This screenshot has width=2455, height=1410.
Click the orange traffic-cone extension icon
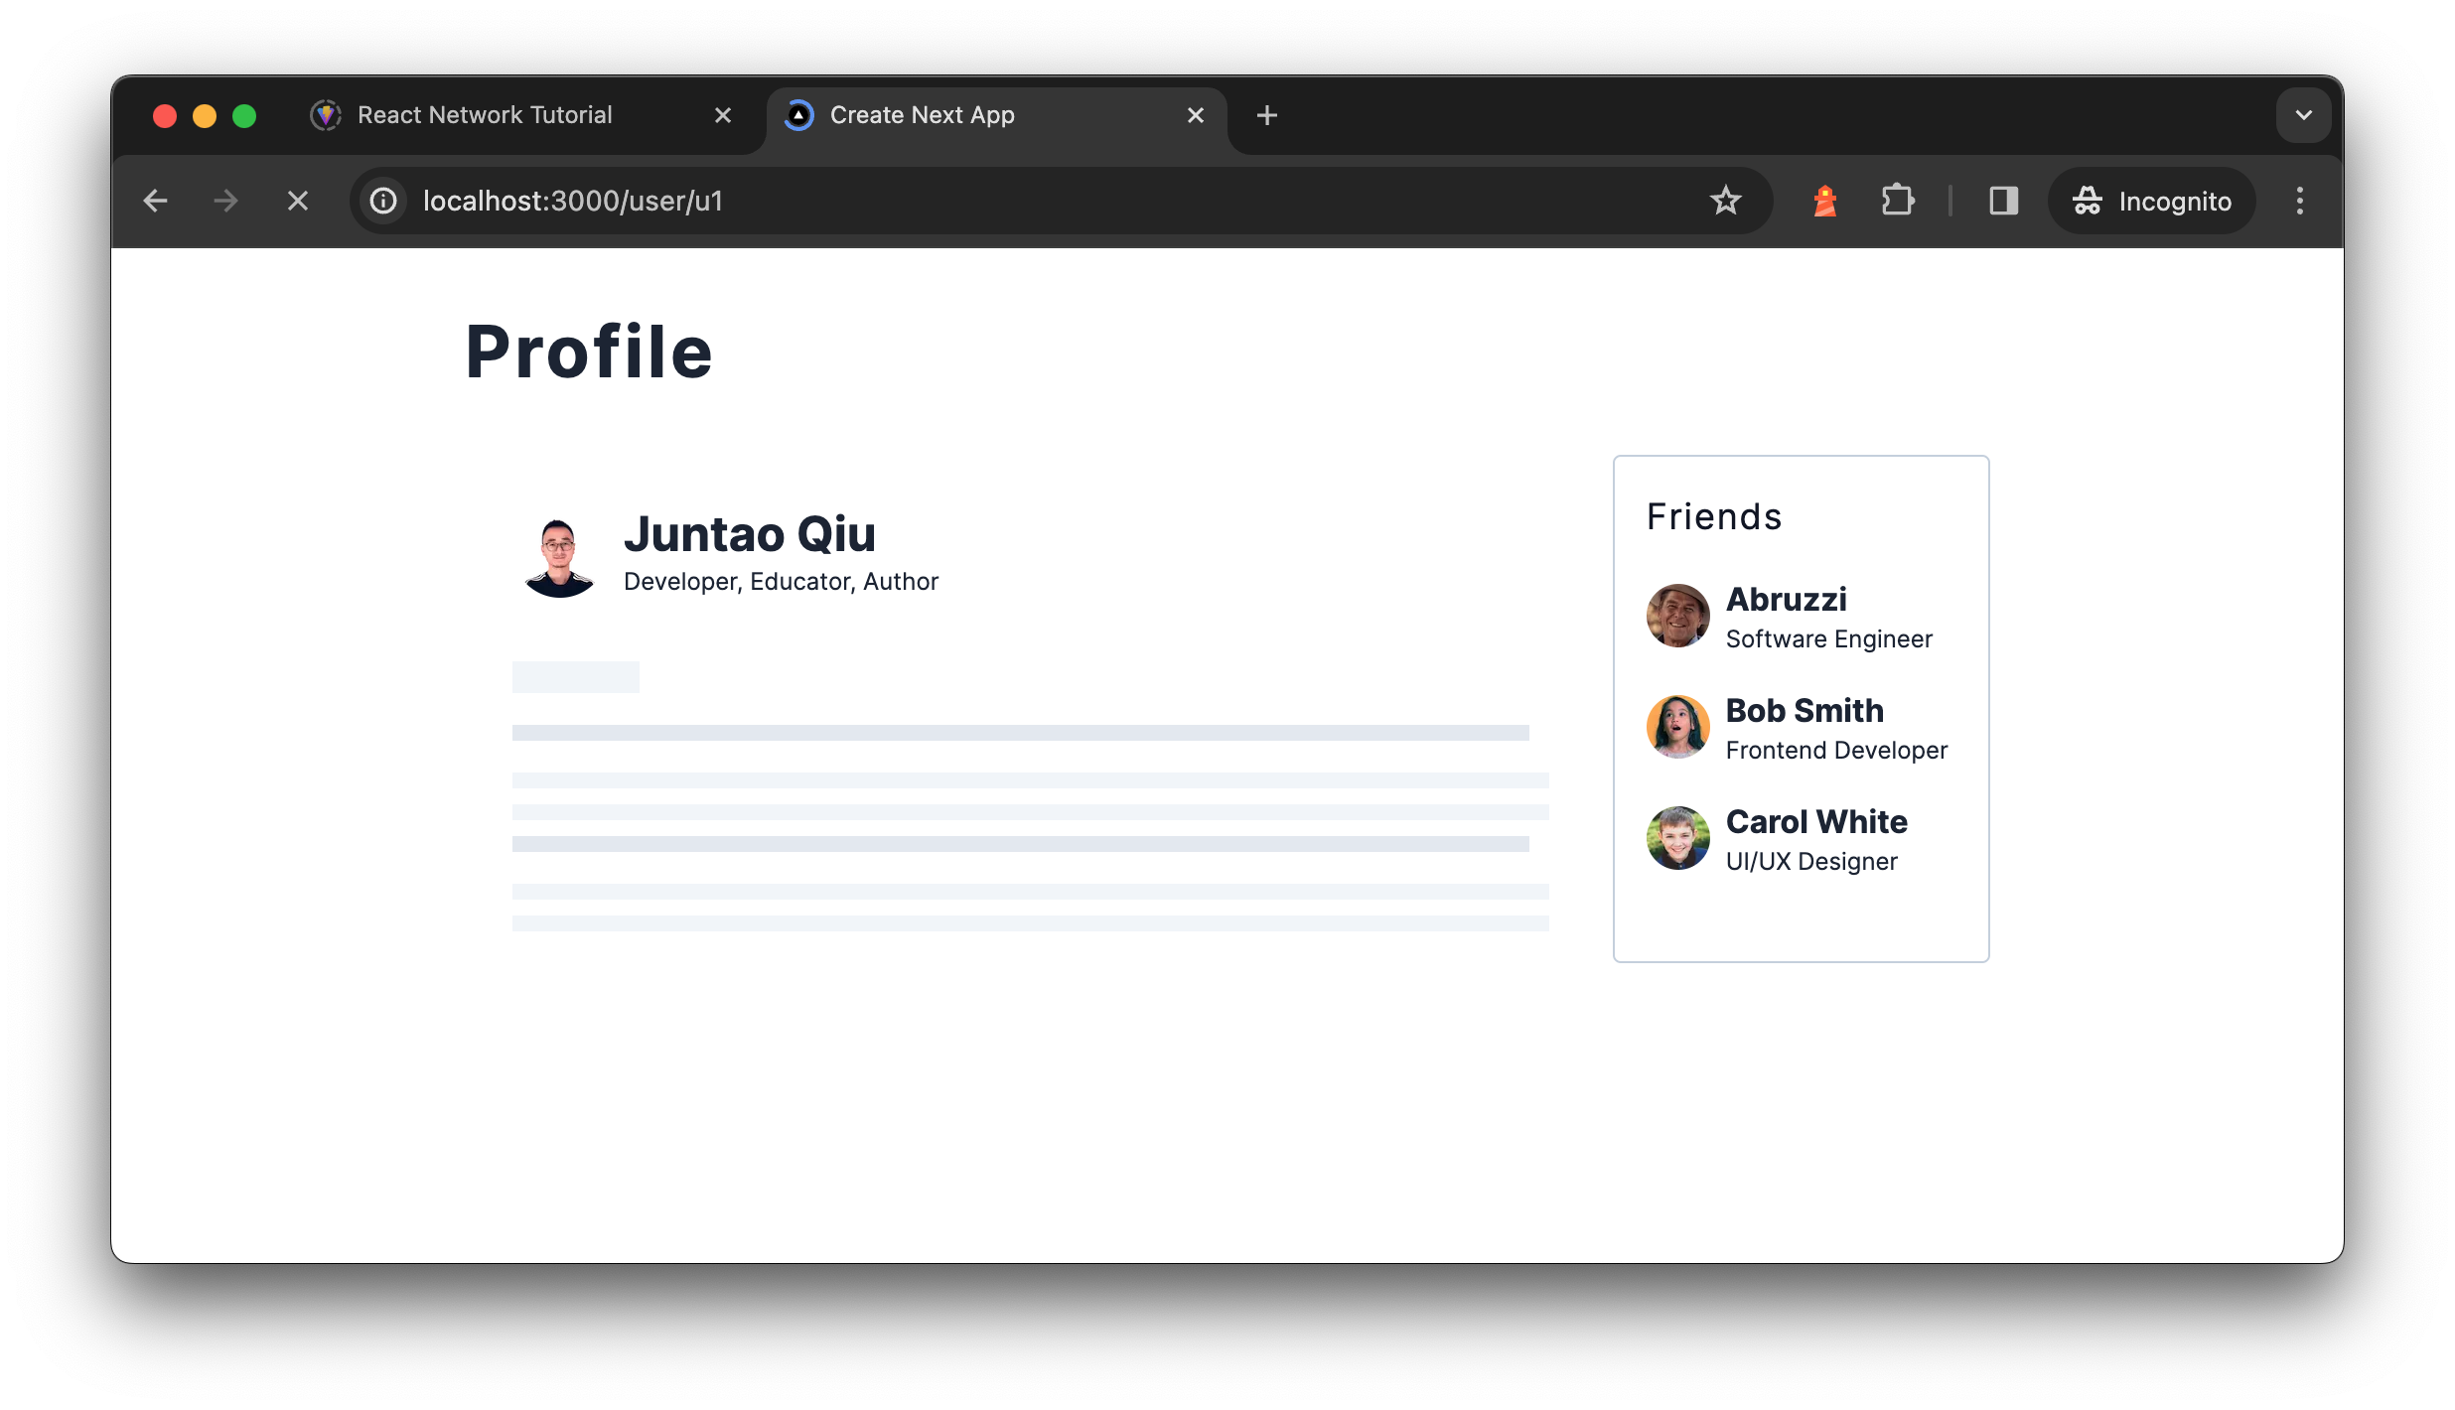[1825, 201]
